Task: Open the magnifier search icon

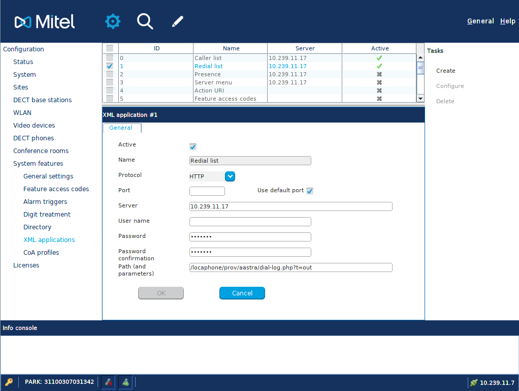Action: coord(145,21)
